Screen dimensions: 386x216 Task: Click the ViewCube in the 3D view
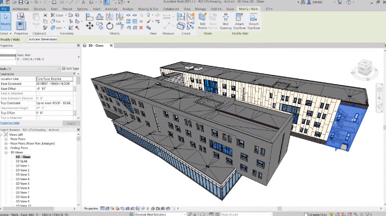click(x=364, y=69)
